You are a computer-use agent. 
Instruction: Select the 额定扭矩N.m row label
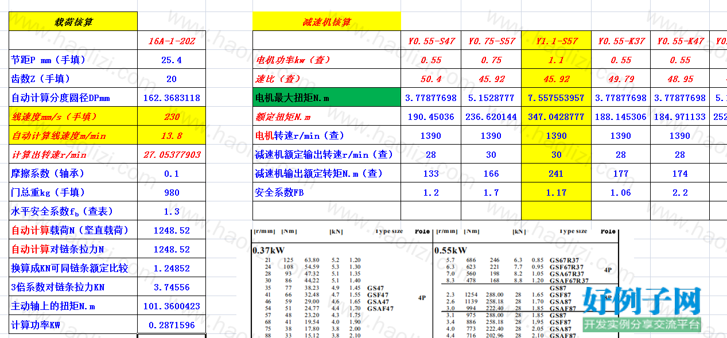coord(326,116)
